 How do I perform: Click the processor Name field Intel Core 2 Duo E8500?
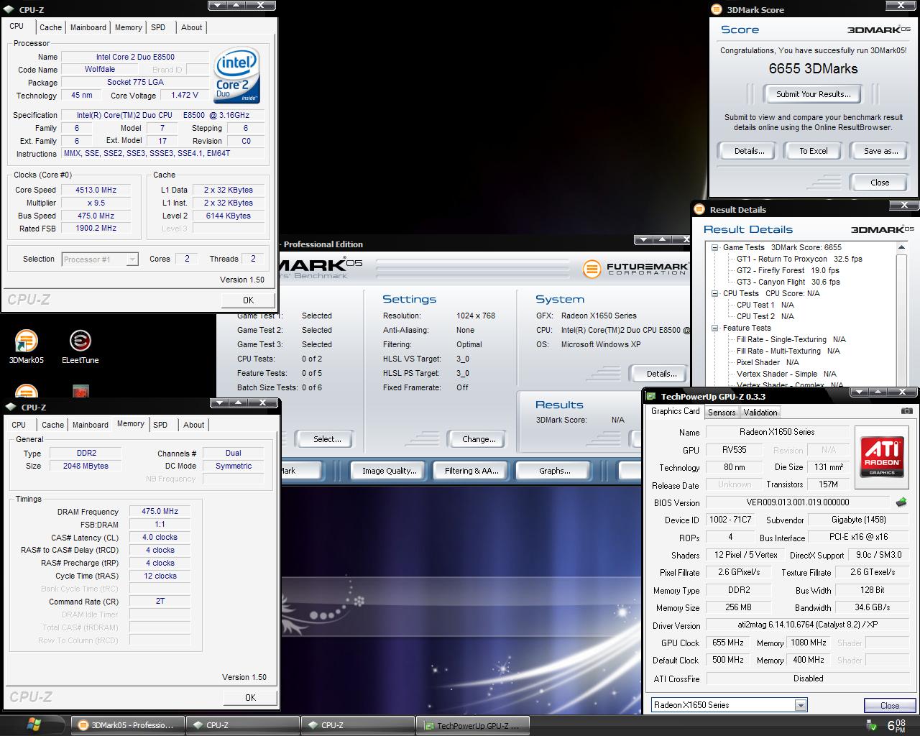(135, 57)
